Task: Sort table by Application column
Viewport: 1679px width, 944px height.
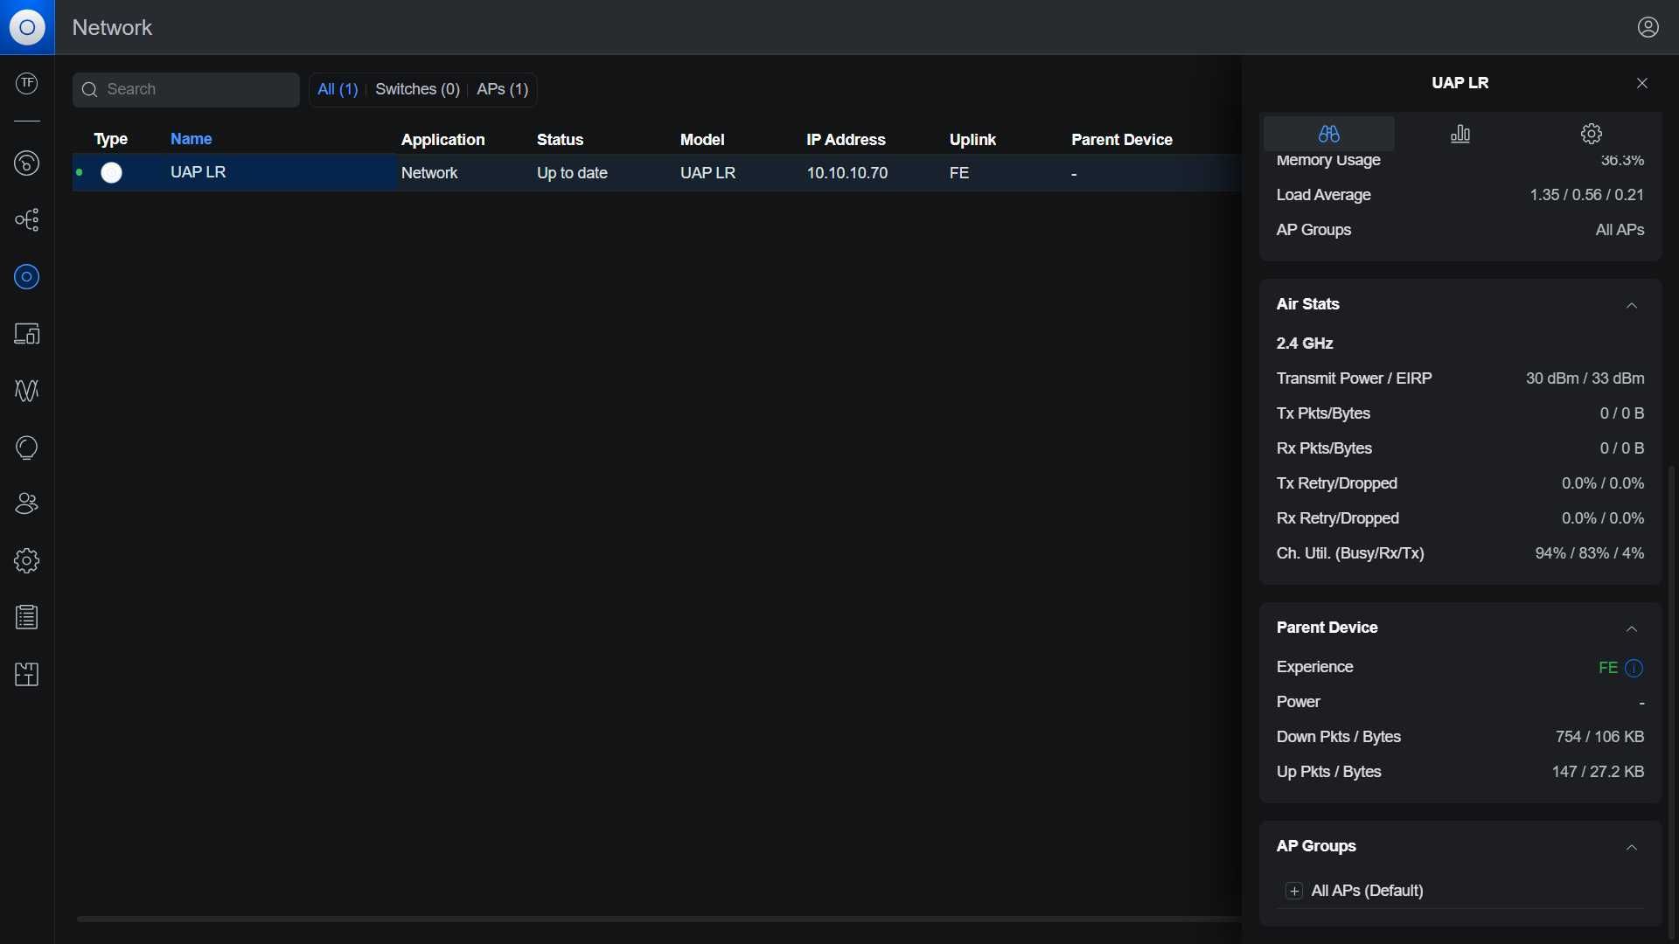Action: click(442, 140)
